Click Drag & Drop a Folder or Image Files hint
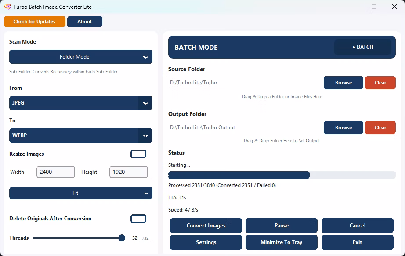This screenshot has width=405, height=256. click(x=282, y=97)
